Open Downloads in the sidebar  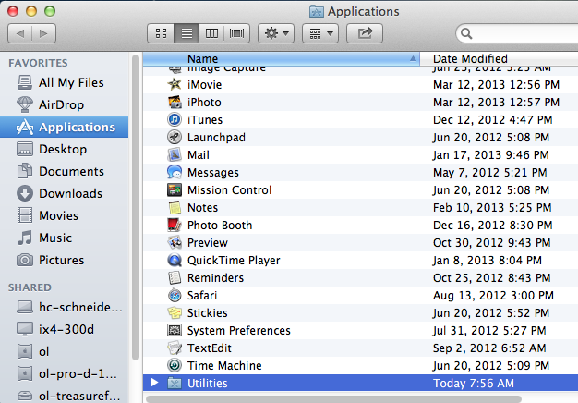(x=70, y=194)
